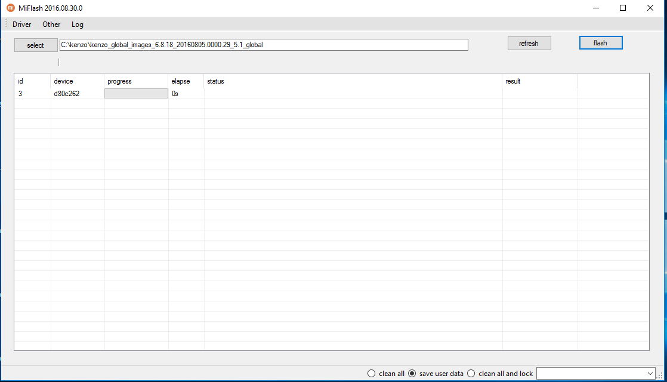Select device row d80c262
Screen dimensions: 667x382
pos(332,94)
